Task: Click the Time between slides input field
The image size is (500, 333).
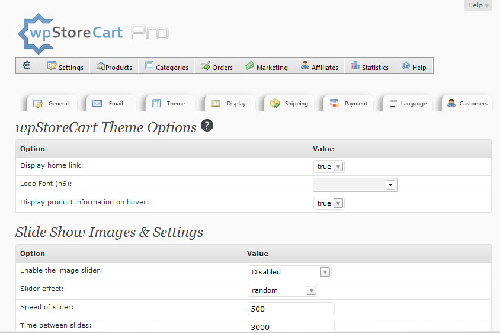Action: point(291,326)
